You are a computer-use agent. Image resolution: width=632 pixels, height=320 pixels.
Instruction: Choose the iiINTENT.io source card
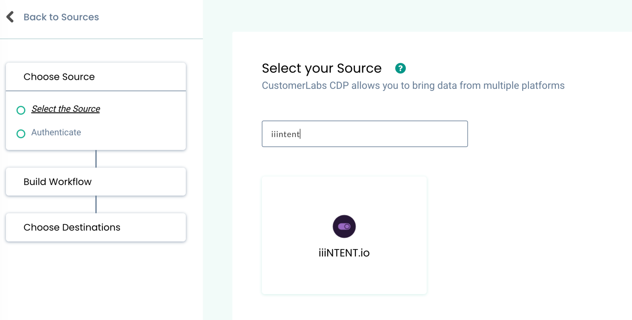pyautogui.click(x=344, y=235)
